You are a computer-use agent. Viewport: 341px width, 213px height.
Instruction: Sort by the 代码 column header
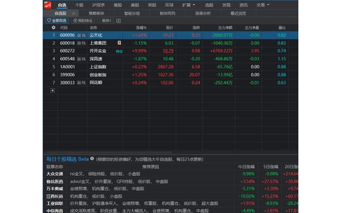point(64,28)
